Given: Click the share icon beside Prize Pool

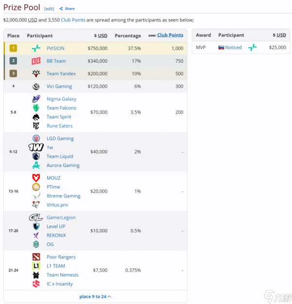Looking at the screenshot, I should (x=61, y=9).
